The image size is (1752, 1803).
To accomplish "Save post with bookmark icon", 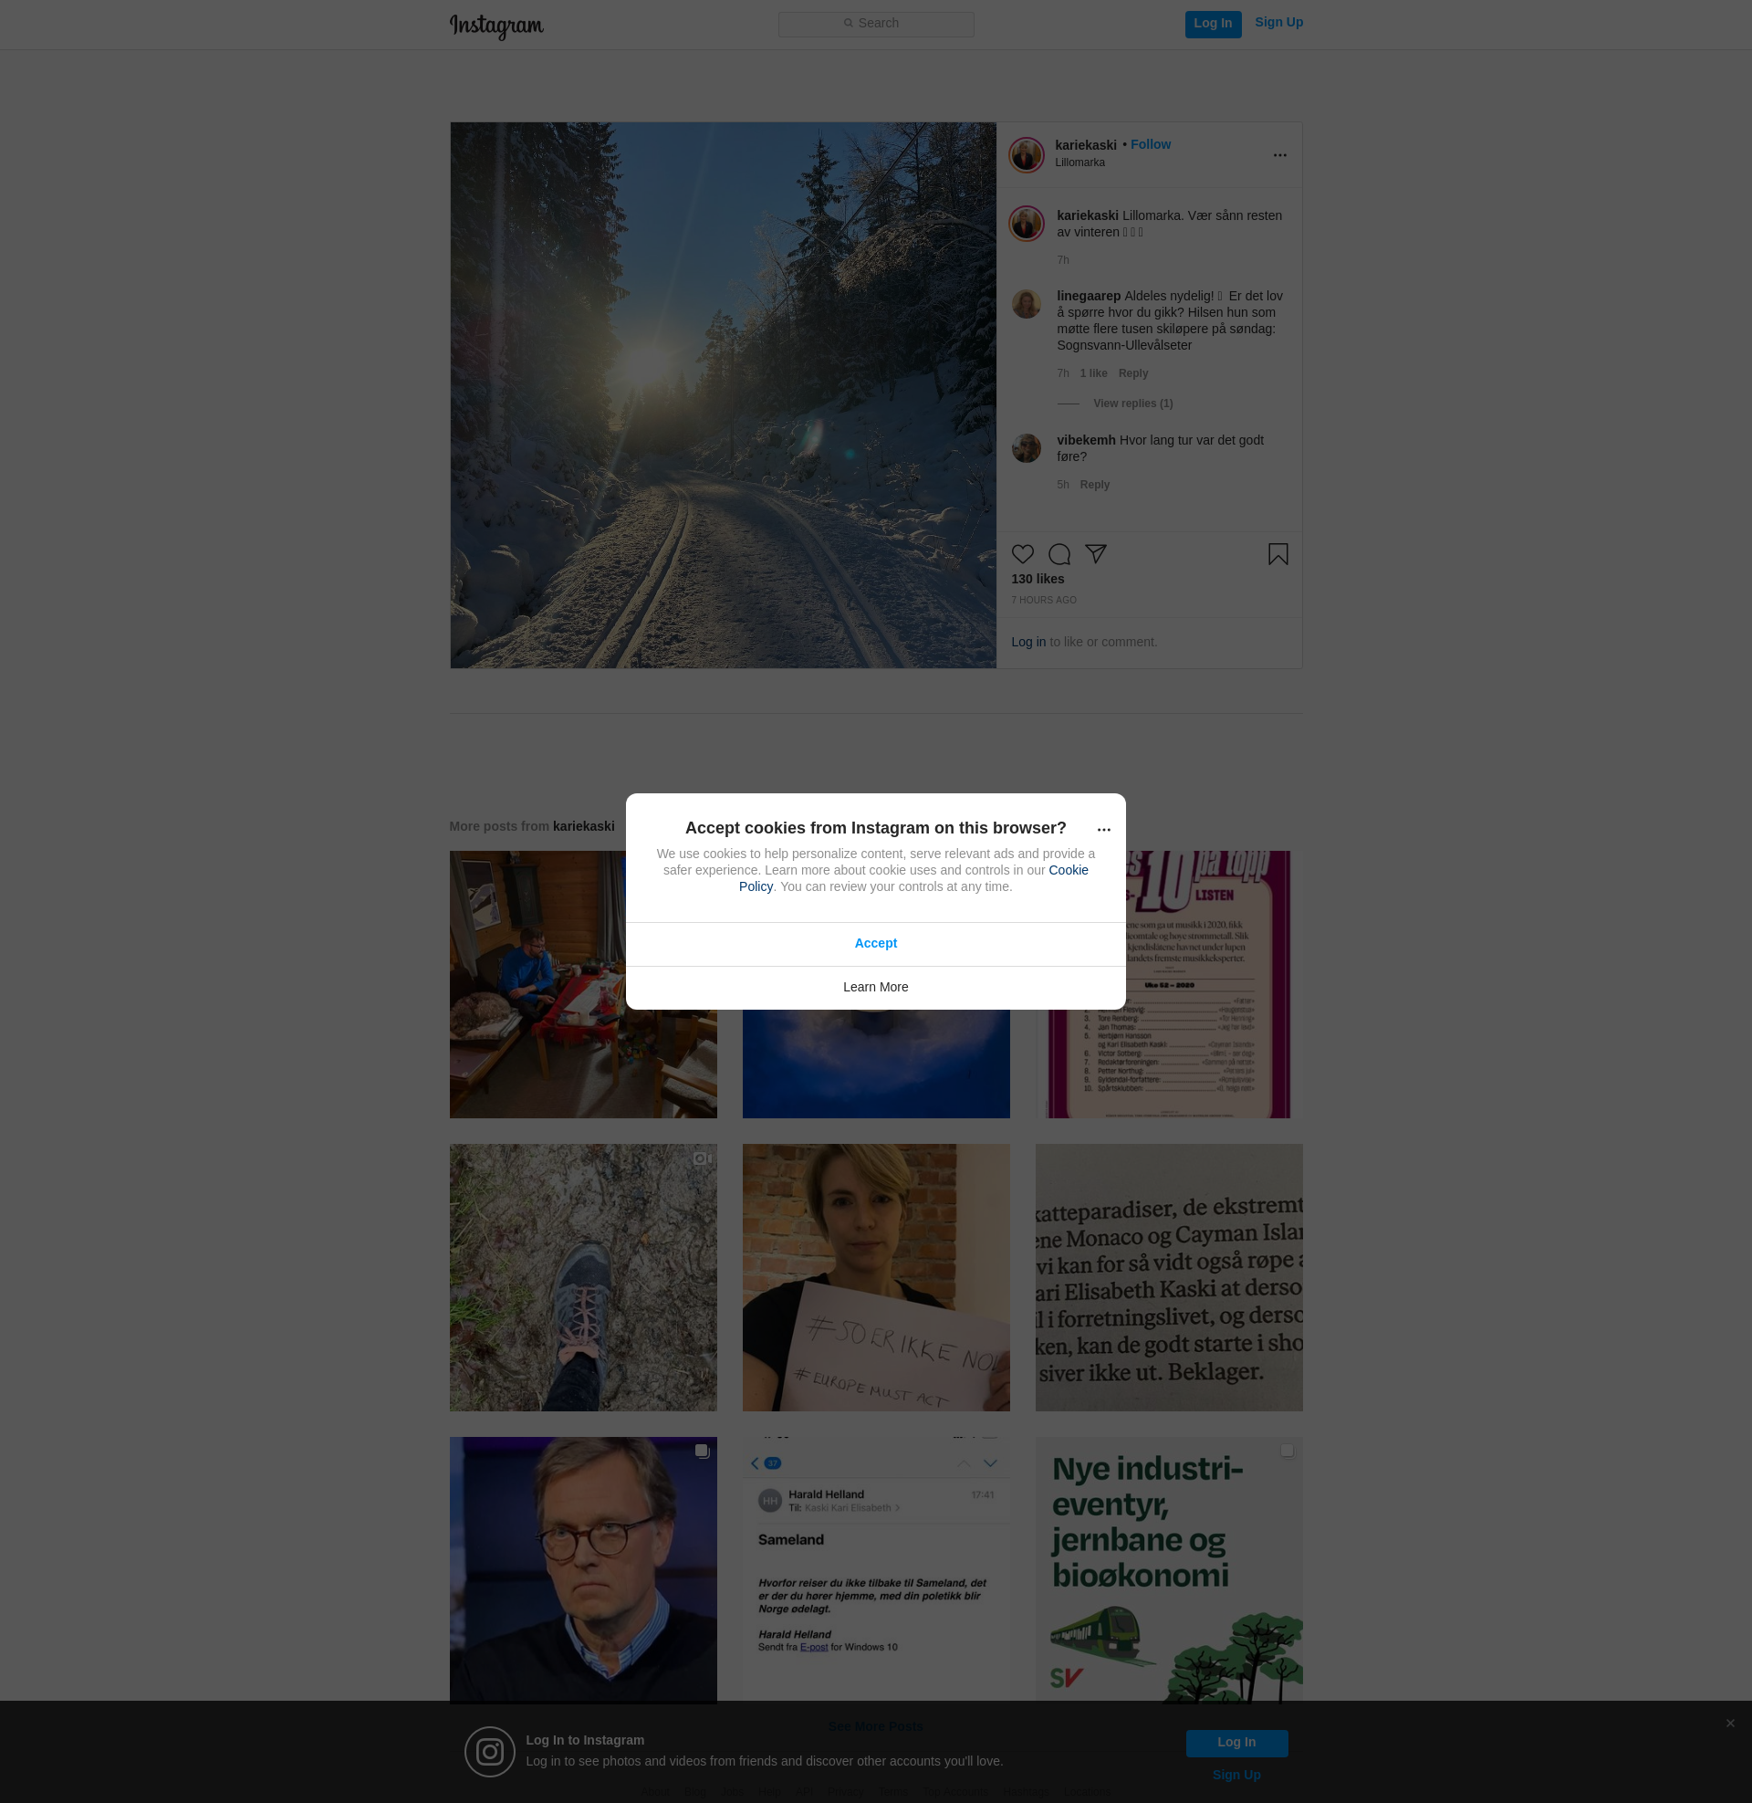I will (x=1277, y=554).
